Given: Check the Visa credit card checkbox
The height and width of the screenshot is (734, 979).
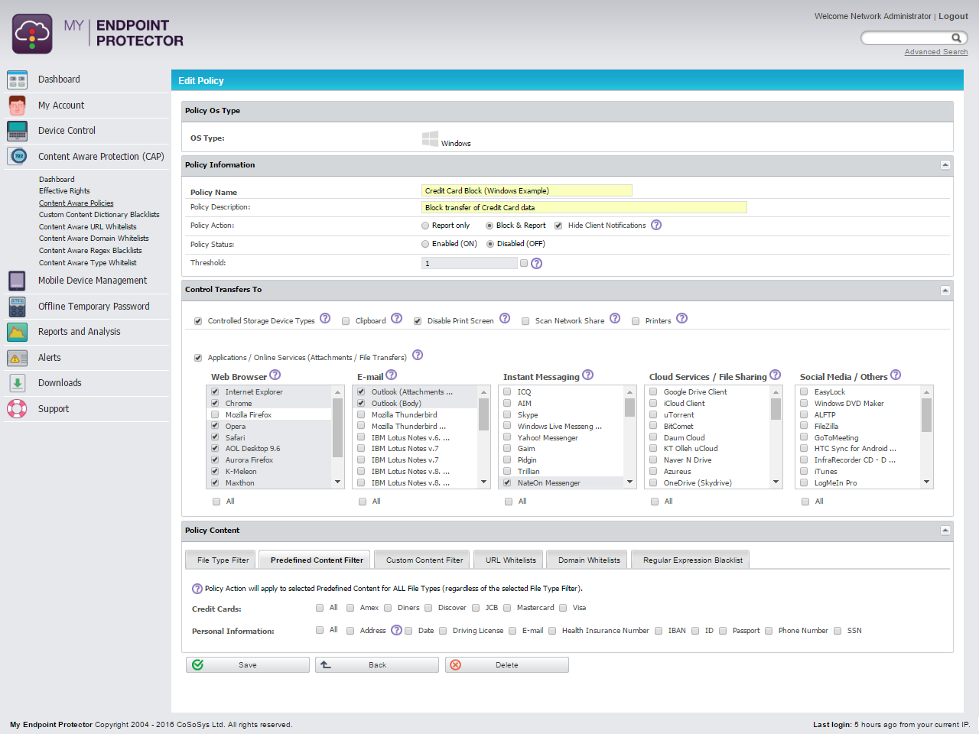Looking at the screenshot, I should [x=563, y=608].
